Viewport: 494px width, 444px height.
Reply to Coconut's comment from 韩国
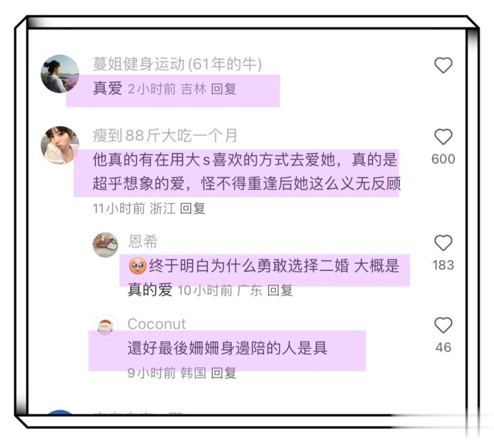[224, 373]
